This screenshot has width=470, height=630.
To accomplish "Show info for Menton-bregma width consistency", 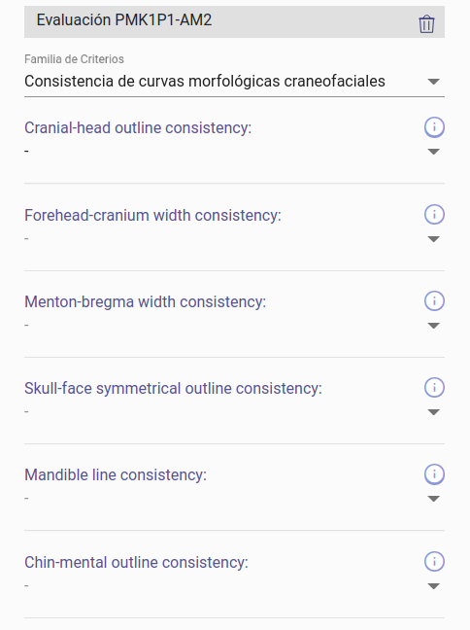I will (434, 301).
